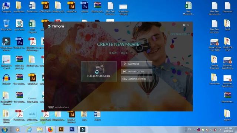Select the New Microsoft Excel file icon

pos(188,8)
